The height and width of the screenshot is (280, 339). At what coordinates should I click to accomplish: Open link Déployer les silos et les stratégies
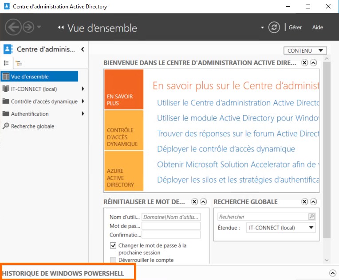238,180
